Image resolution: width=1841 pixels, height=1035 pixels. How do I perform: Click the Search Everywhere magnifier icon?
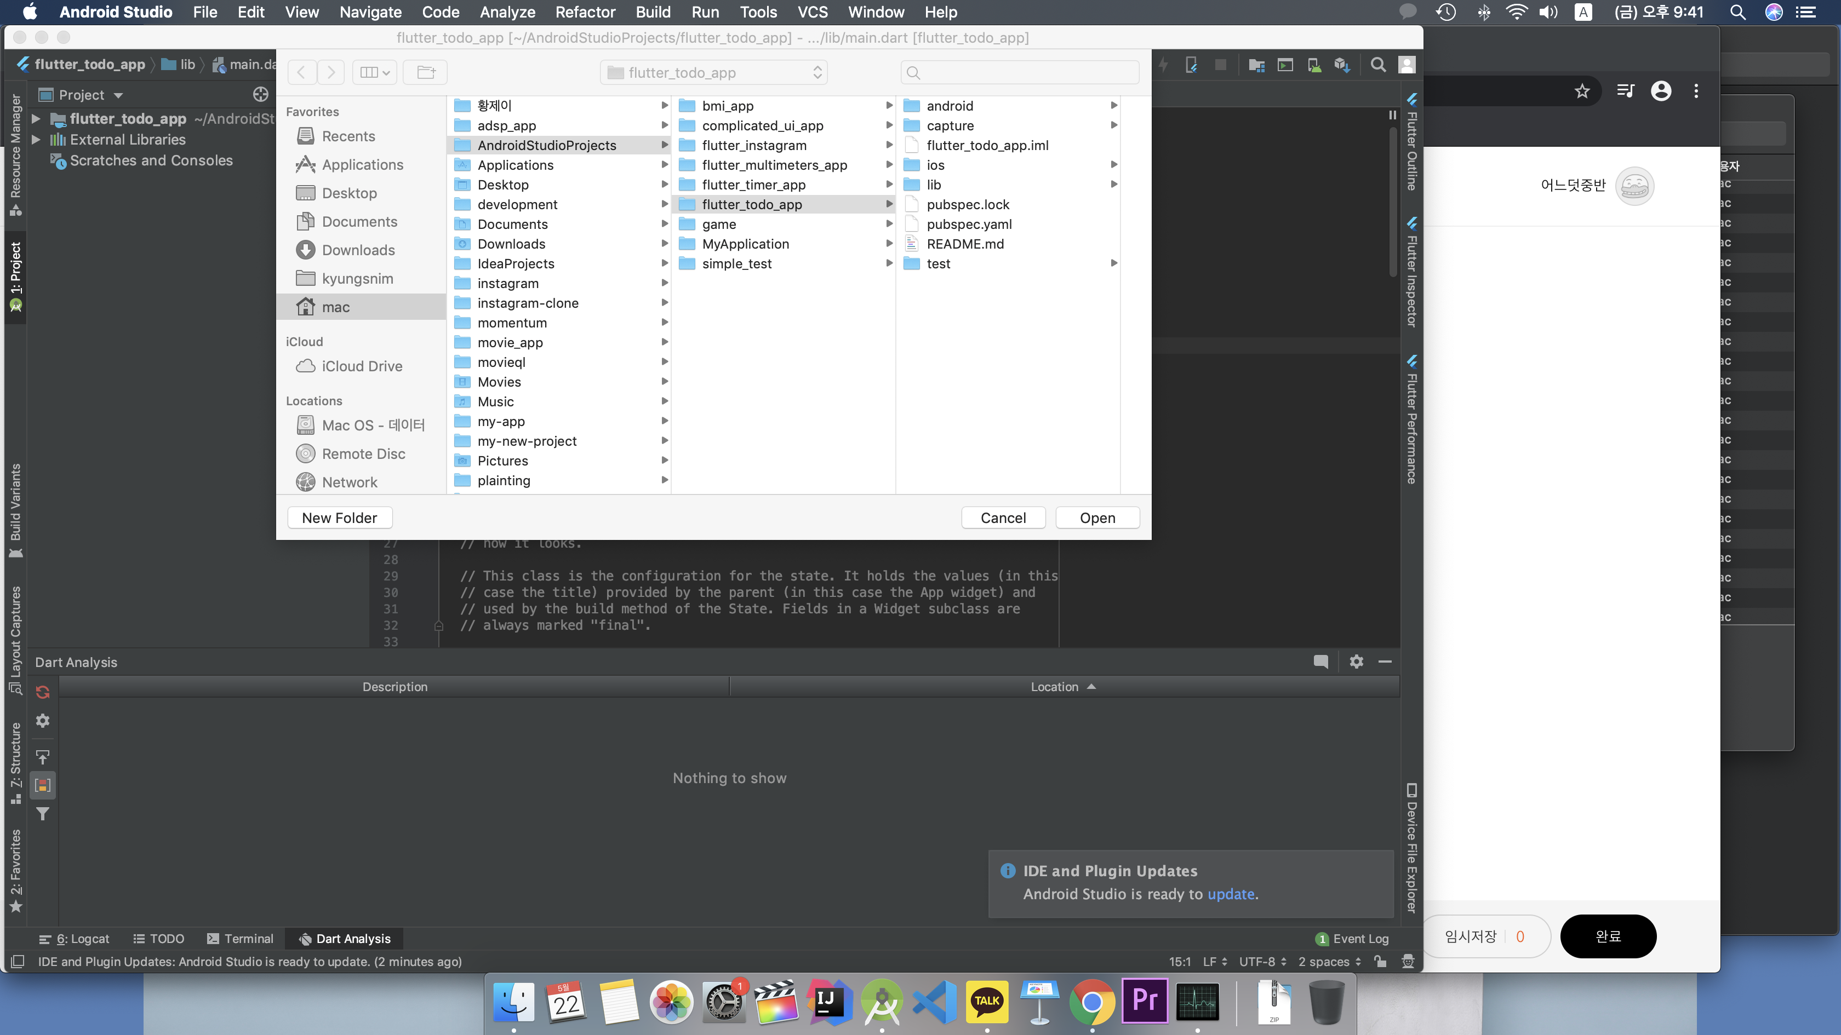click(1378, 65)
